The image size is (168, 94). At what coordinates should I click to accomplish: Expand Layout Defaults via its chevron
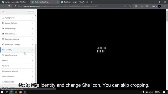(32, 23)
